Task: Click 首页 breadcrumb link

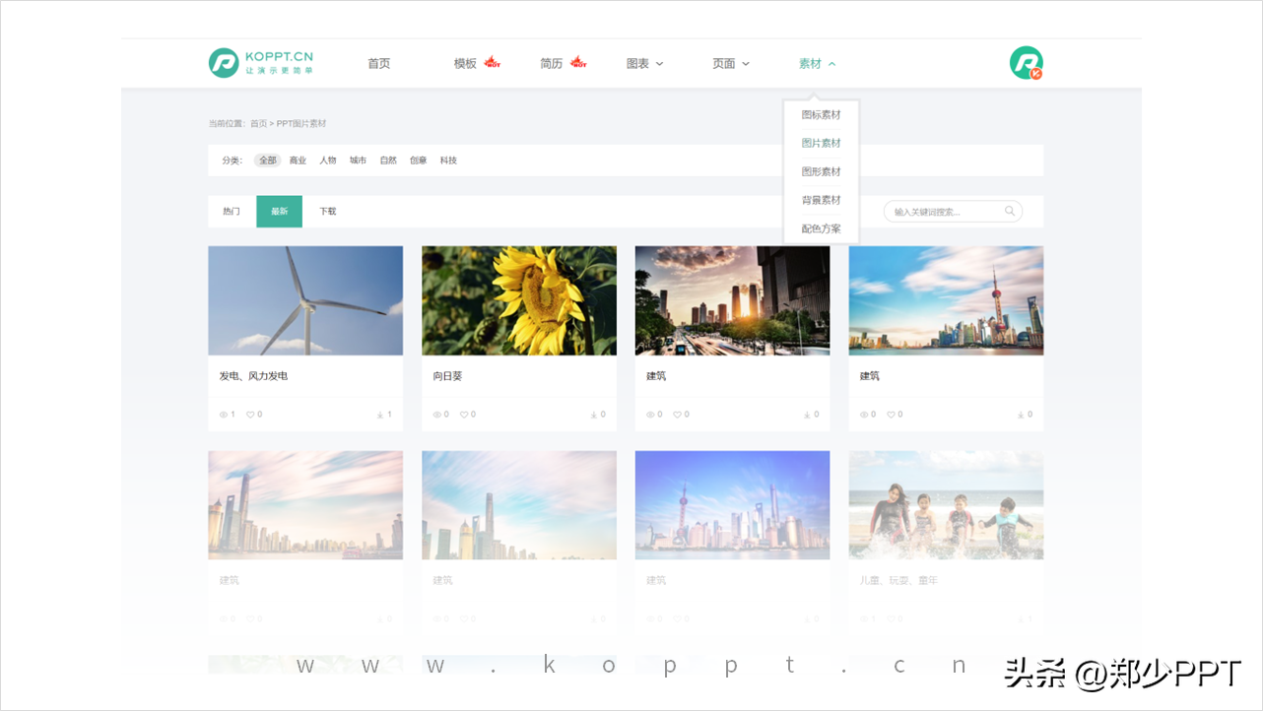Action: click(258, 124)
